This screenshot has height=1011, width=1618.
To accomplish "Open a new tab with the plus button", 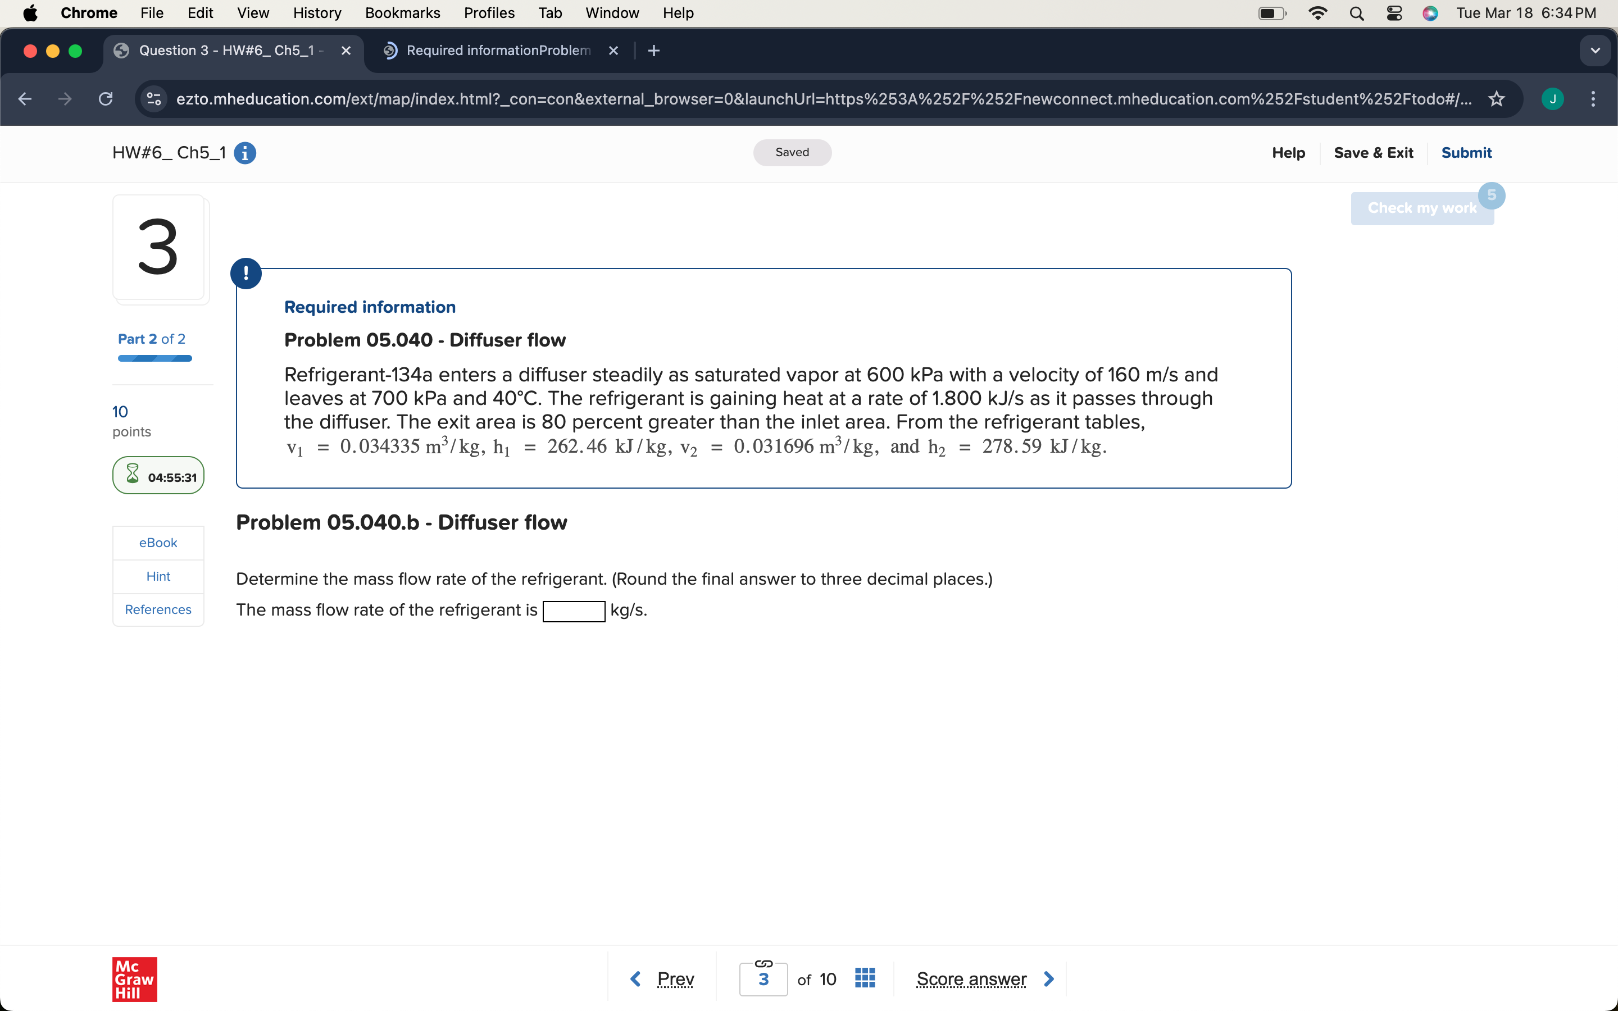I will (653, 50).
